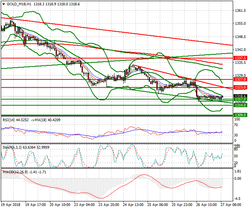The image size is (248, 209).
Task: Select the 20 Apr 10:00 time axis label
Action: 60,205
